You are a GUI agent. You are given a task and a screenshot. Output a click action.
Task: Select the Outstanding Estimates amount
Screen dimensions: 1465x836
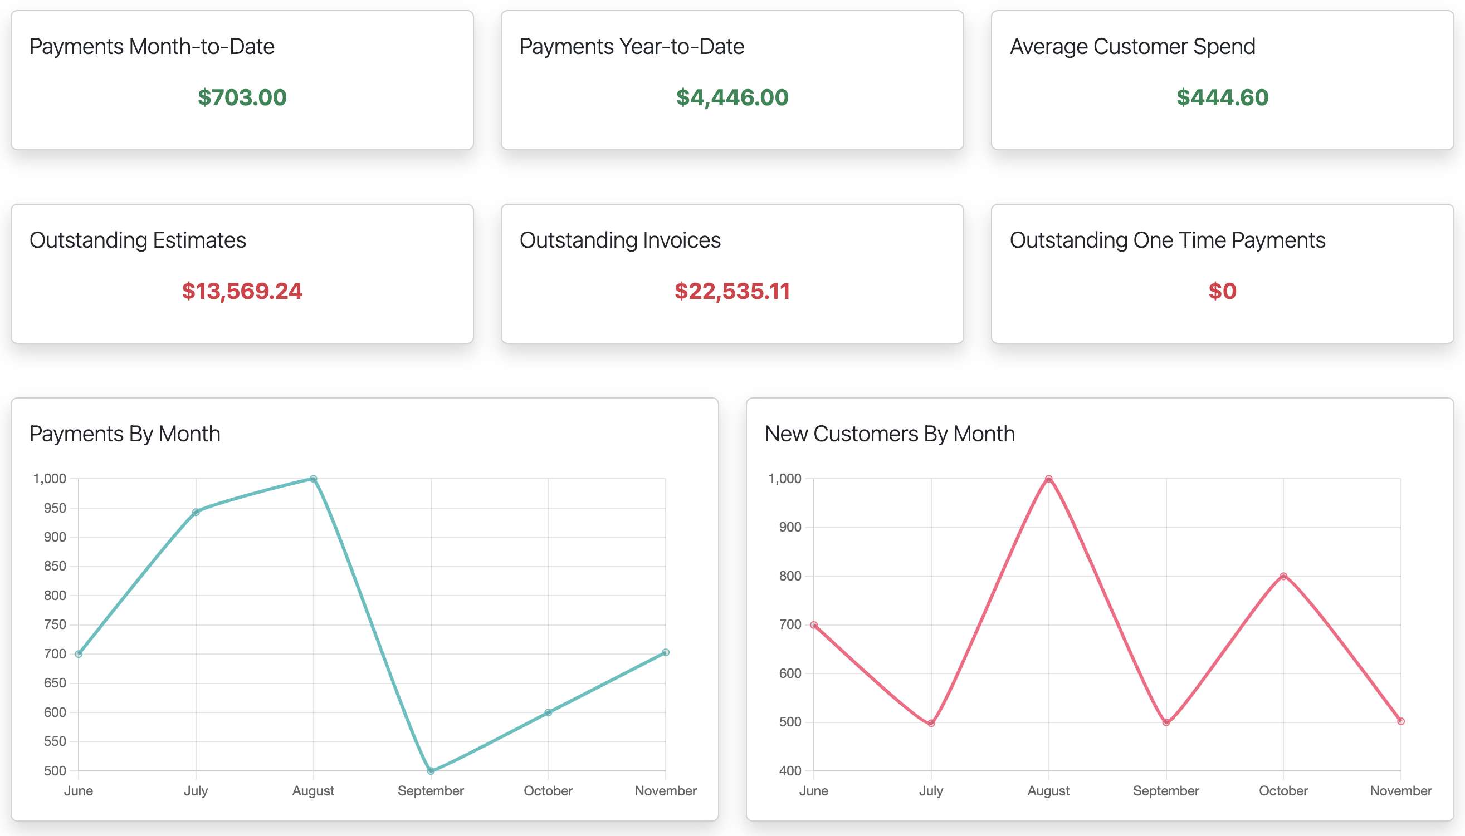coord(242,292)
